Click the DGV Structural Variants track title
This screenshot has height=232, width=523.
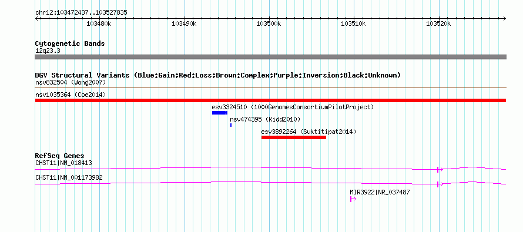tap(218, 75)
